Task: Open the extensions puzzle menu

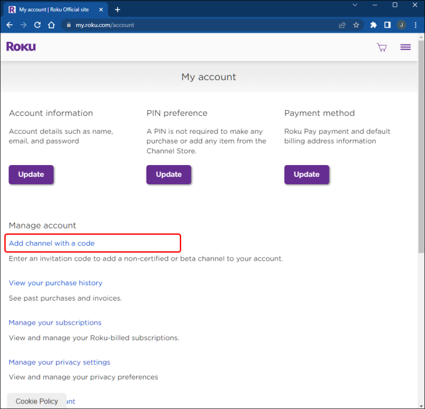Action: point(373,25)
